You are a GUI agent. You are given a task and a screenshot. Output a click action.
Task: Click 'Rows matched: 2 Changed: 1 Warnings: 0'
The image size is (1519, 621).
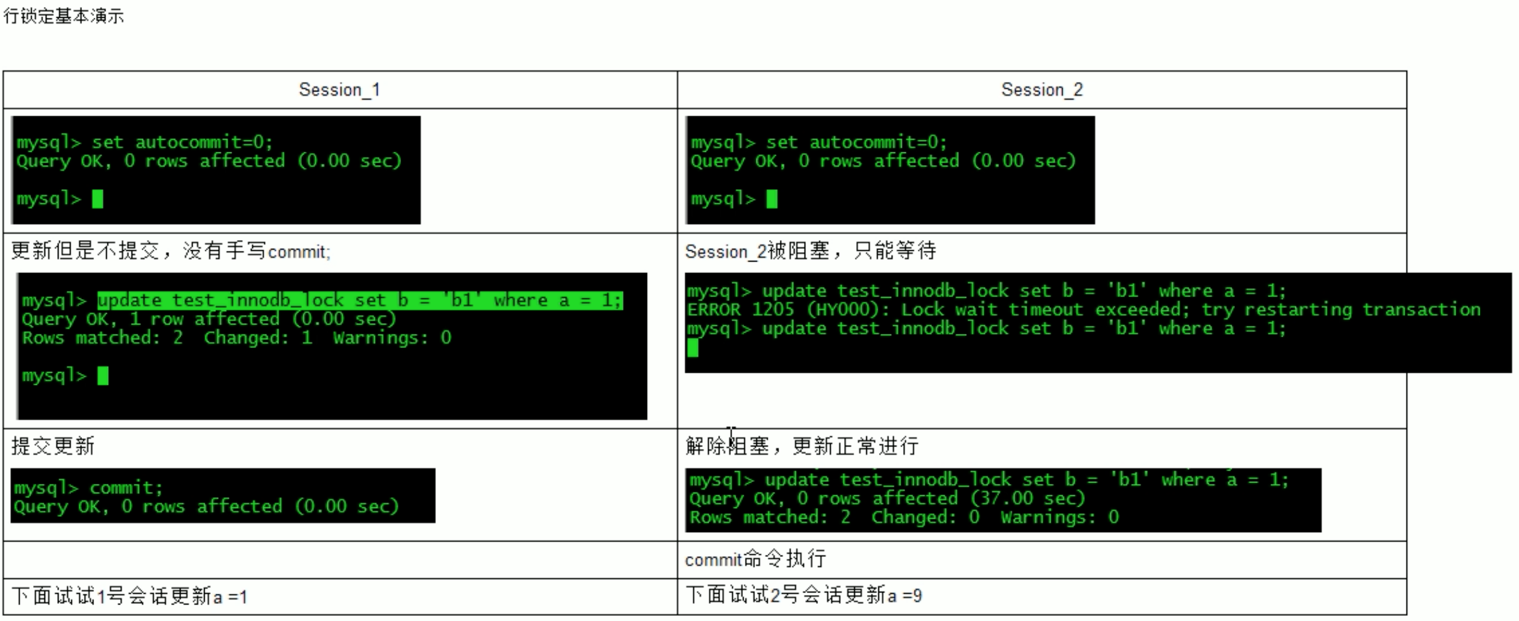click(x=236, y=337)
